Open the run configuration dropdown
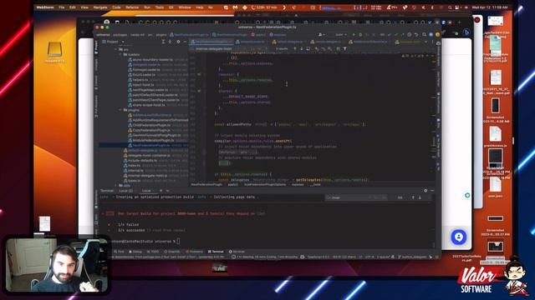The width and height of the screenshot is (535, 300). tap(340, 34)
